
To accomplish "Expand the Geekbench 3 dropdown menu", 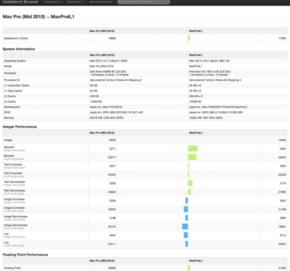I will coord(54,2).
